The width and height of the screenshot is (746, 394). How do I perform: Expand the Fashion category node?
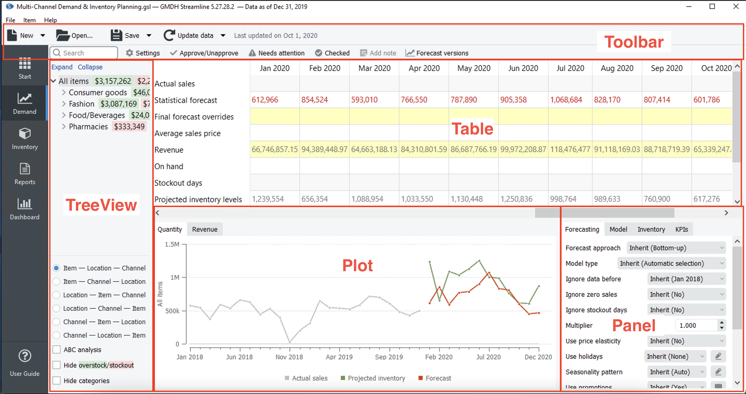point(64,104)
